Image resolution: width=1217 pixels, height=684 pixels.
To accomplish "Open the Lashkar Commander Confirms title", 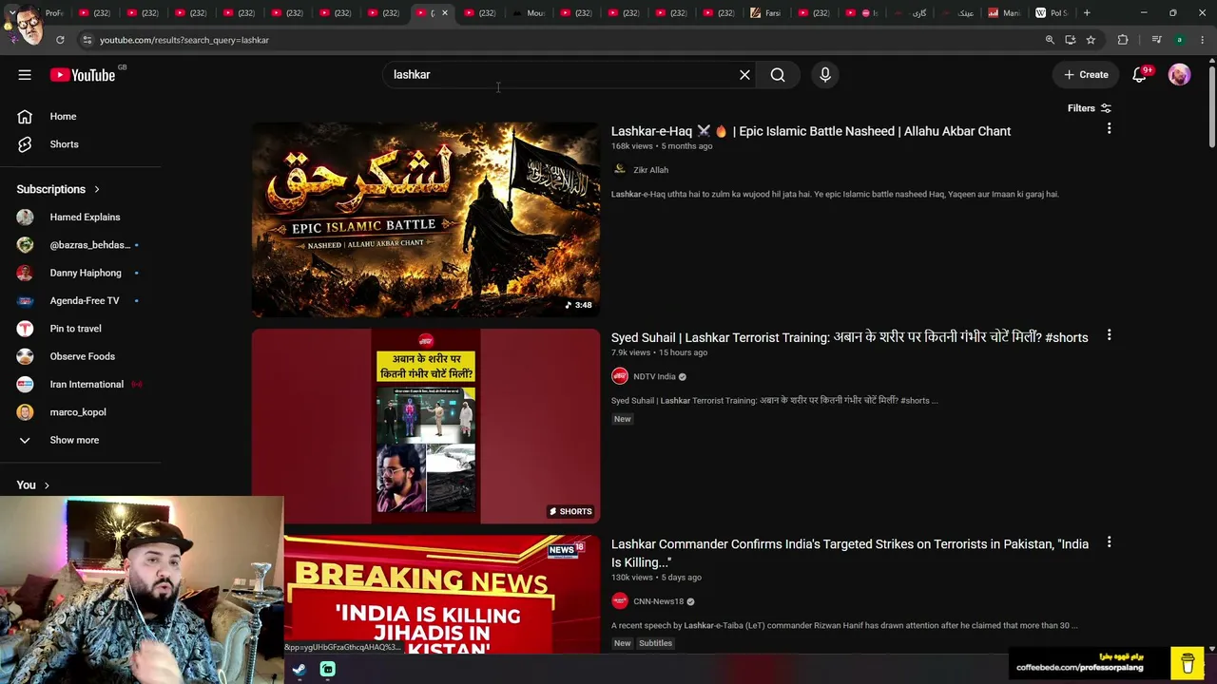I will [x=850, y=553].
